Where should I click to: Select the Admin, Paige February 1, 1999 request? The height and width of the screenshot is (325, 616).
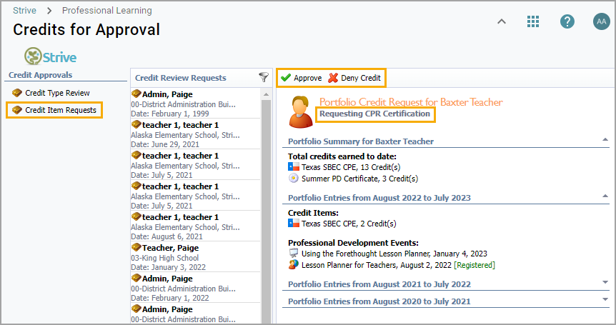195,104
